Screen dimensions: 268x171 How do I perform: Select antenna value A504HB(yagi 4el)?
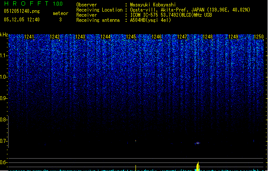click(150, 20)
